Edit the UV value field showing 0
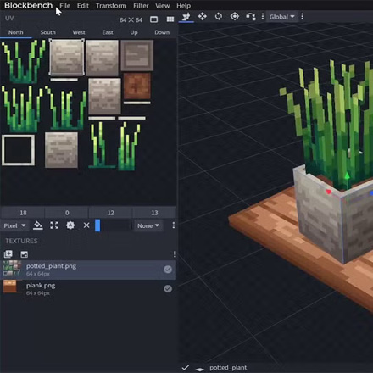Image resolution: width=373 pixels, height=373 pixels. click(x=67, y=213)
